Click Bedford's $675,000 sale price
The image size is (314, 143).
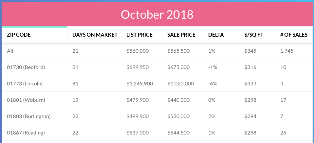[178, 67]
